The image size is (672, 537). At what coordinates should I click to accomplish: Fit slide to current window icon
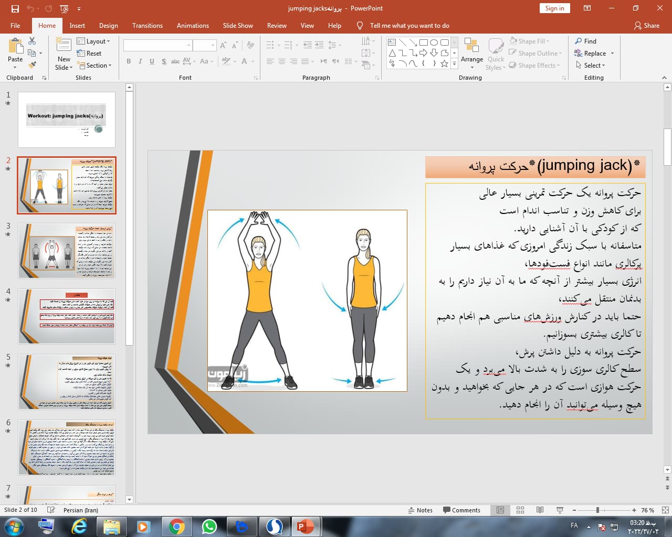coord(665,510)
